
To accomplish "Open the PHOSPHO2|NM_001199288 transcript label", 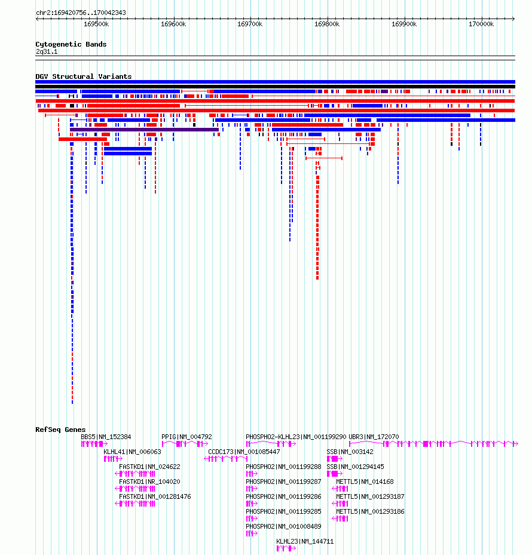I will click(284, 467).
